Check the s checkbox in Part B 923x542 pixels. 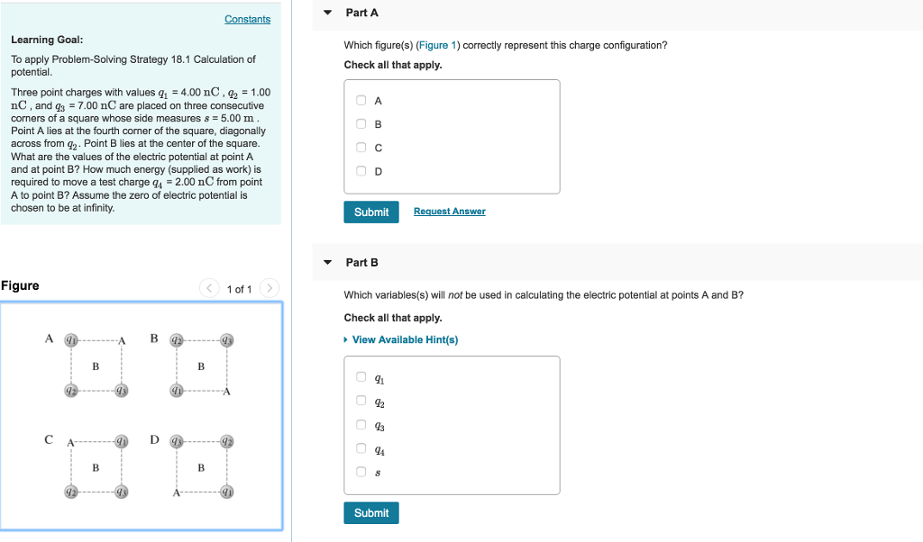[x=360, y=471]
